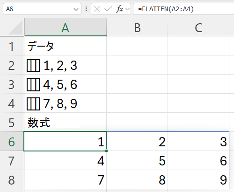Select row 6 header
The image size is (234, 192).
click(x=12, y=141)
